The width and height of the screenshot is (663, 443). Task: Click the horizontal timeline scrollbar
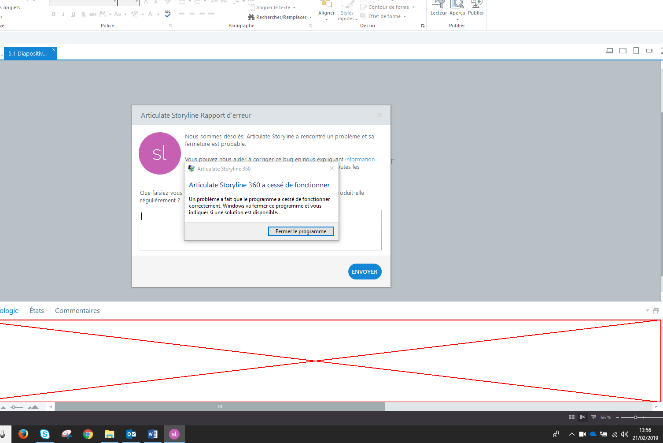tap(220, 407)
